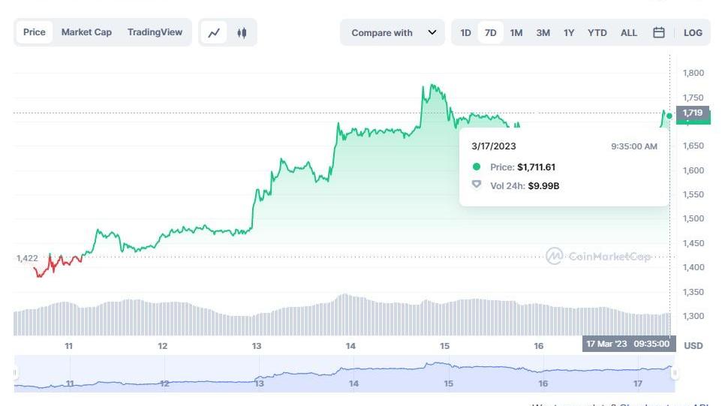Select the 1Y time range
728x406 pixels.
[x=569, y=33]
